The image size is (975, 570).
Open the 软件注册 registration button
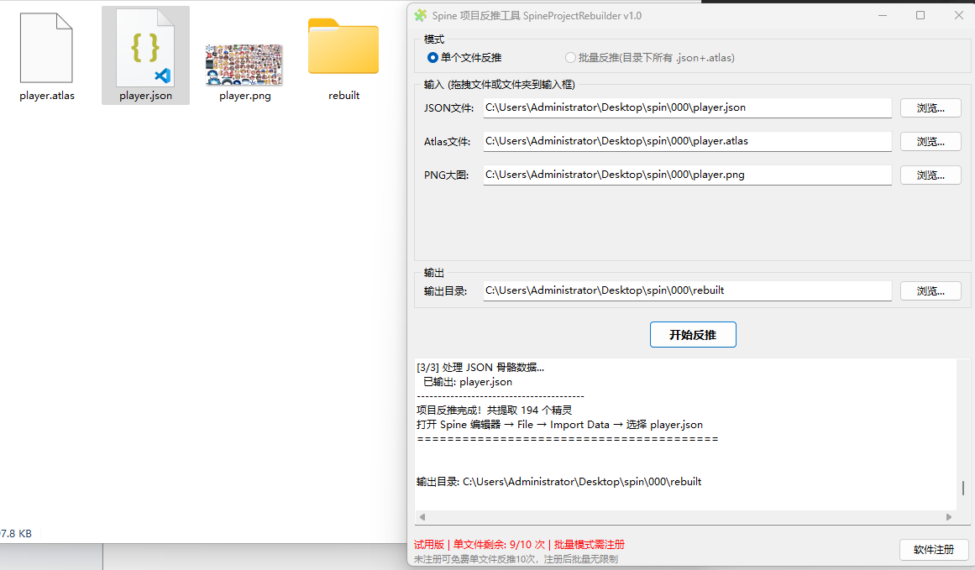click(x=933, y=550)
